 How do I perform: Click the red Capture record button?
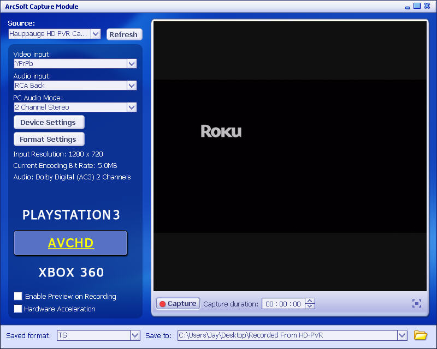point(178,304)
